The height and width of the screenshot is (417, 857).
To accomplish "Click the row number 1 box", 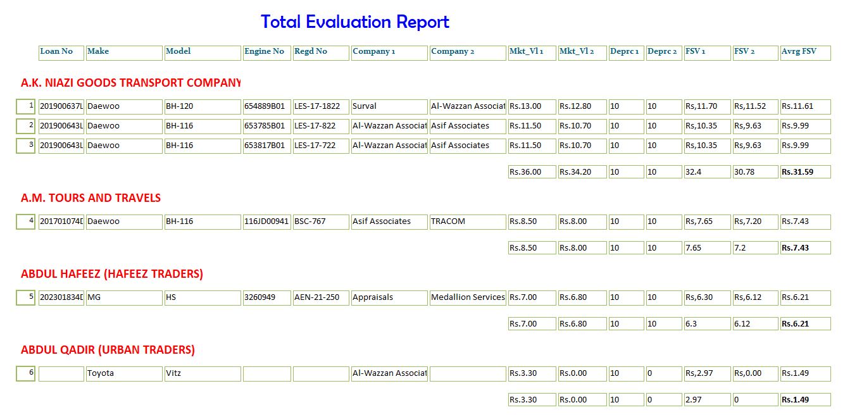I will pos(26,106).
